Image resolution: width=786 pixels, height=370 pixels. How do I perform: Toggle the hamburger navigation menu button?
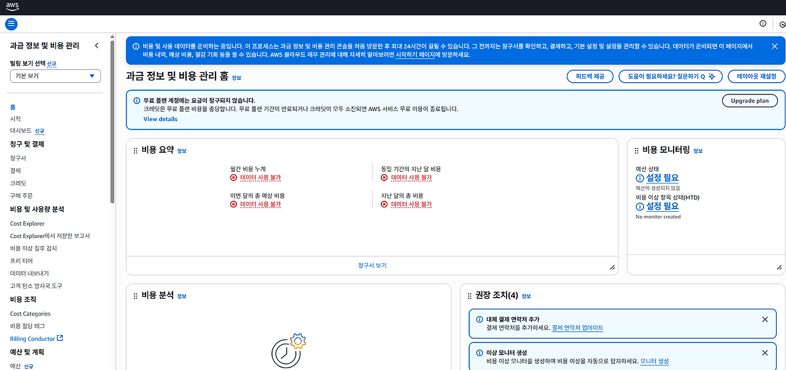pos(11,24)
